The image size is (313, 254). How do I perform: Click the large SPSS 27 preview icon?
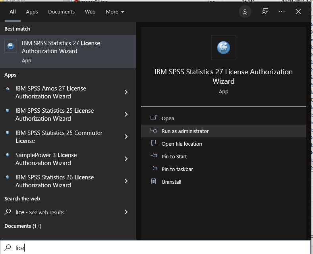(223, 48)
